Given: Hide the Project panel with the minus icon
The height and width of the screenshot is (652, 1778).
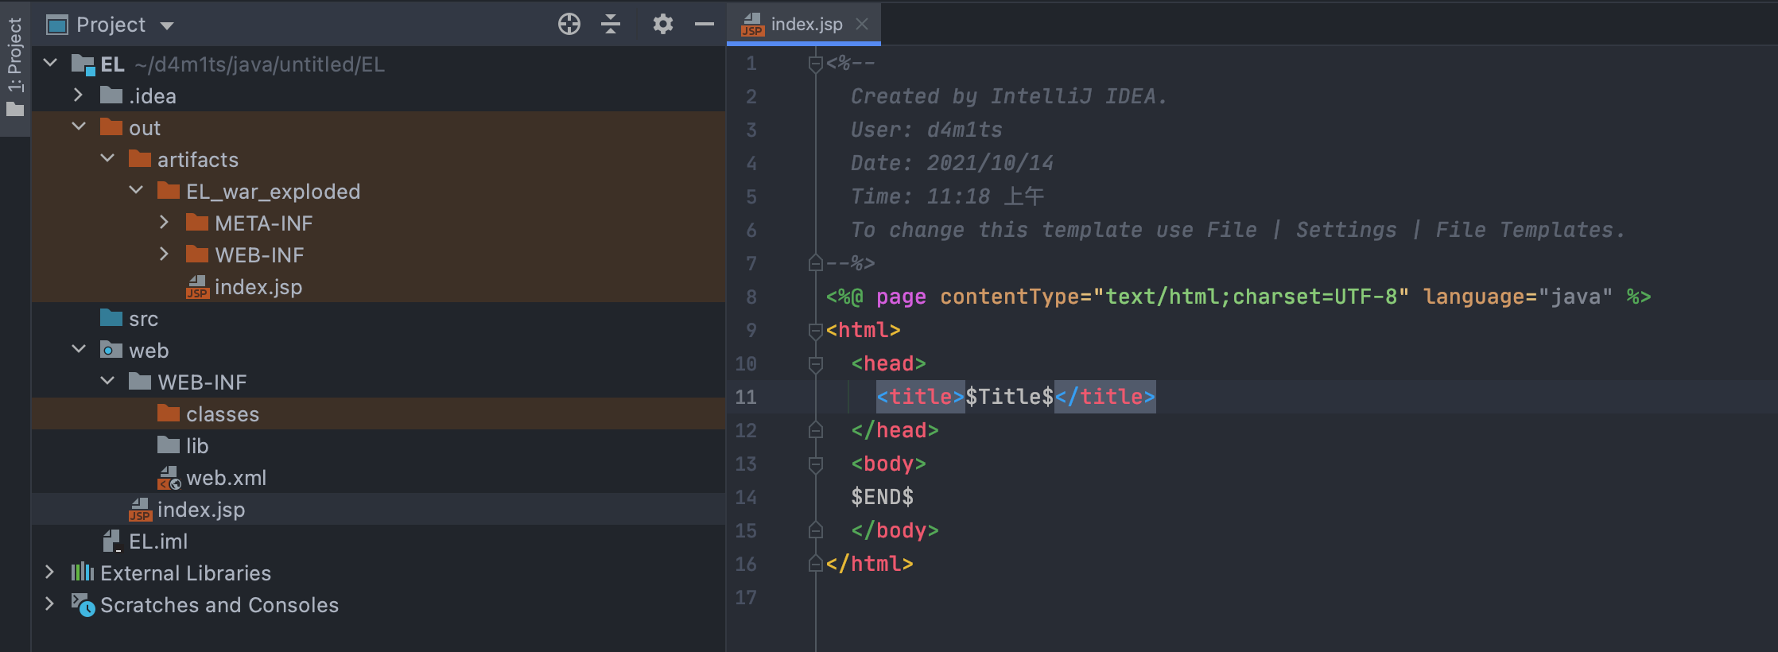Looking at the screenshot, I should (704, 25).
